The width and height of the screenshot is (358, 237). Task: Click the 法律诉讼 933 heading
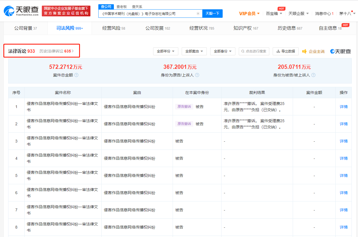(21, 51)
